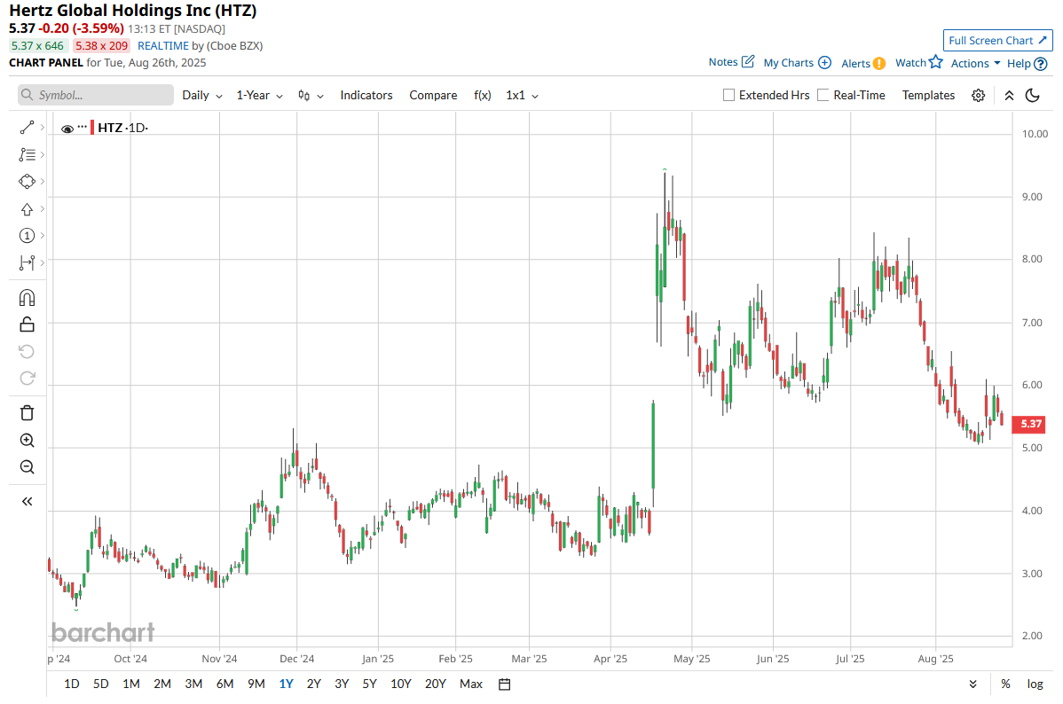Open HTZ series more options menu
This screenshot has width=1063, height=704.
tap(82, 127)
